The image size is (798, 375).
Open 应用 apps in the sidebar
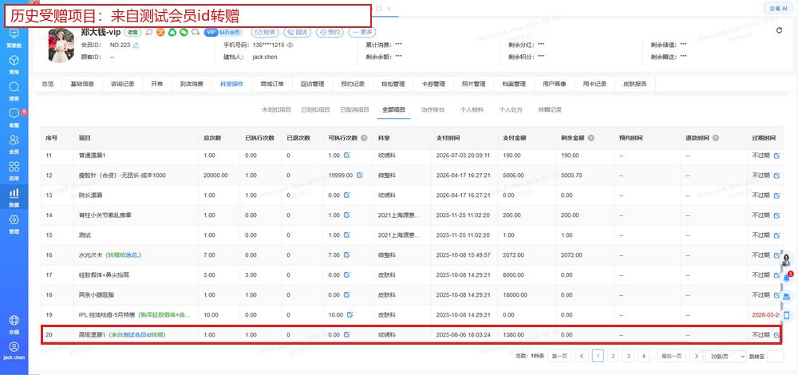coord(14,171)
